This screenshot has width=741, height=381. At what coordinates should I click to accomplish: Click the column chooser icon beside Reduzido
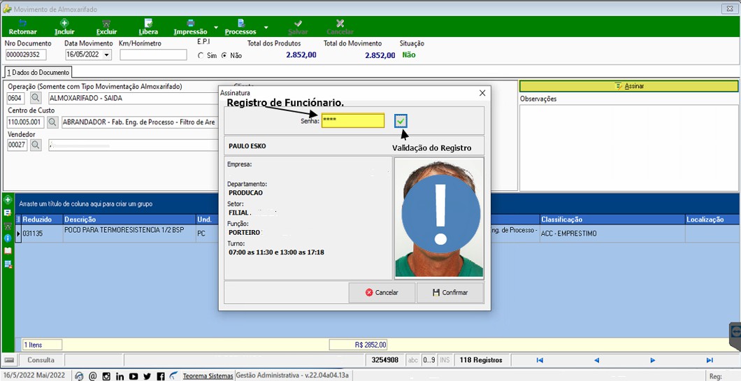tap(18, 220)
